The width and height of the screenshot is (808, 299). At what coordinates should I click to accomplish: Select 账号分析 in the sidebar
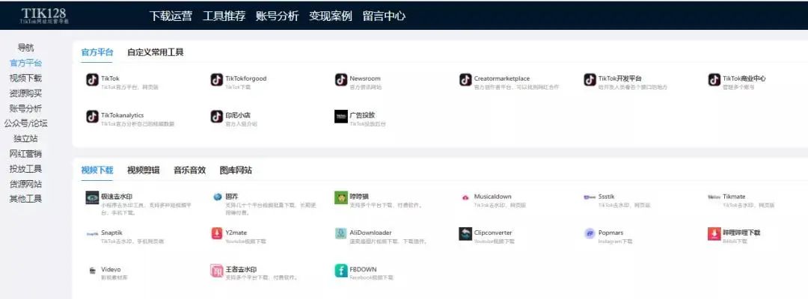coord(25,108)
